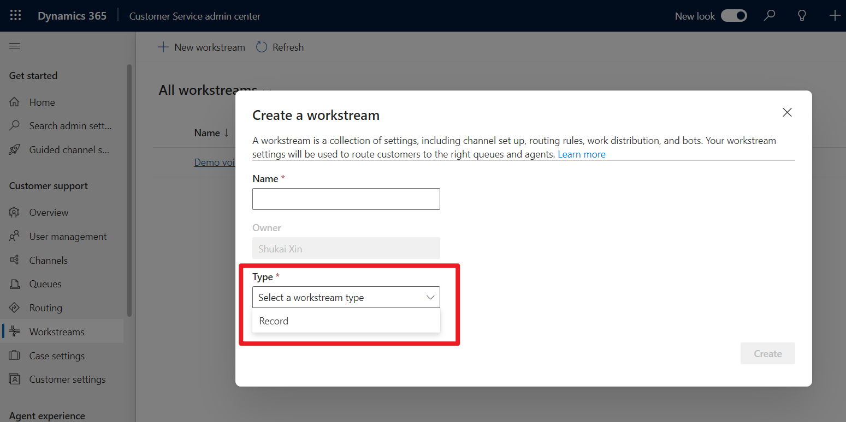Click the Overview icon in sidebar
The image size is (846, 422).
[x=15, y=213]
